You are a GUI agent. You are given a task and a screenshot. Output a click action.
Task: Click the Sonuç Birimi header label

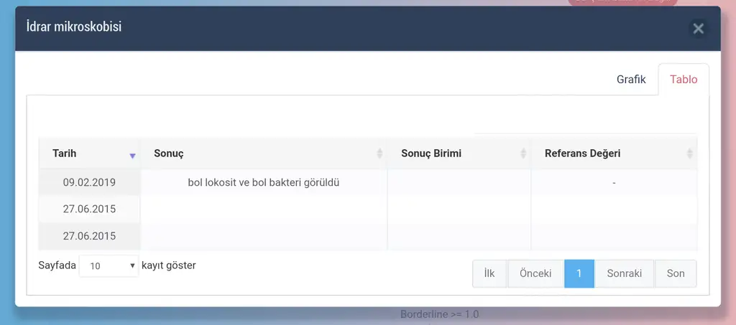click(431, 154)
